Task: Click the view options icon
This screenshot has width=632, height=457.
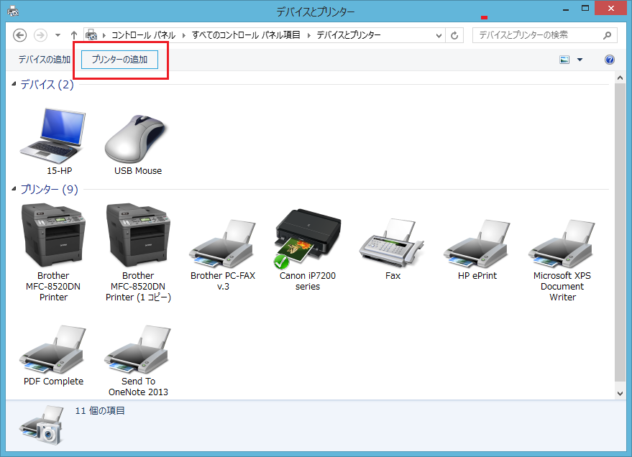Action: point(564,60)
